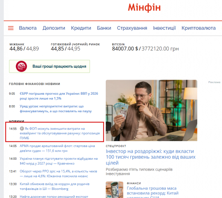Open news 'АРМА продає арештований флот'

pyautogui.click(x=57, y=148)
